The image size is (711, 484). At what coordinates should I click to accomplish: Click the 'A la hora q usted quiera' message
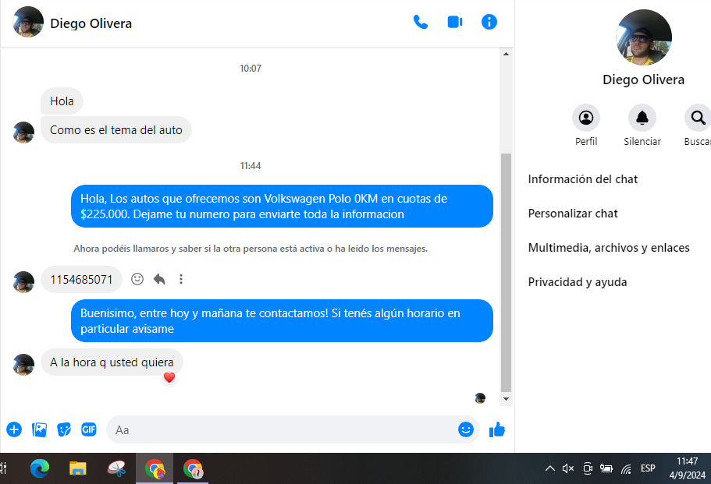point(112,362)
